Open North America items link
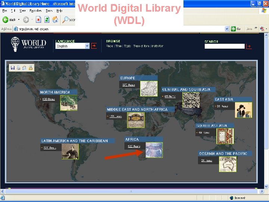 point(49,99)
